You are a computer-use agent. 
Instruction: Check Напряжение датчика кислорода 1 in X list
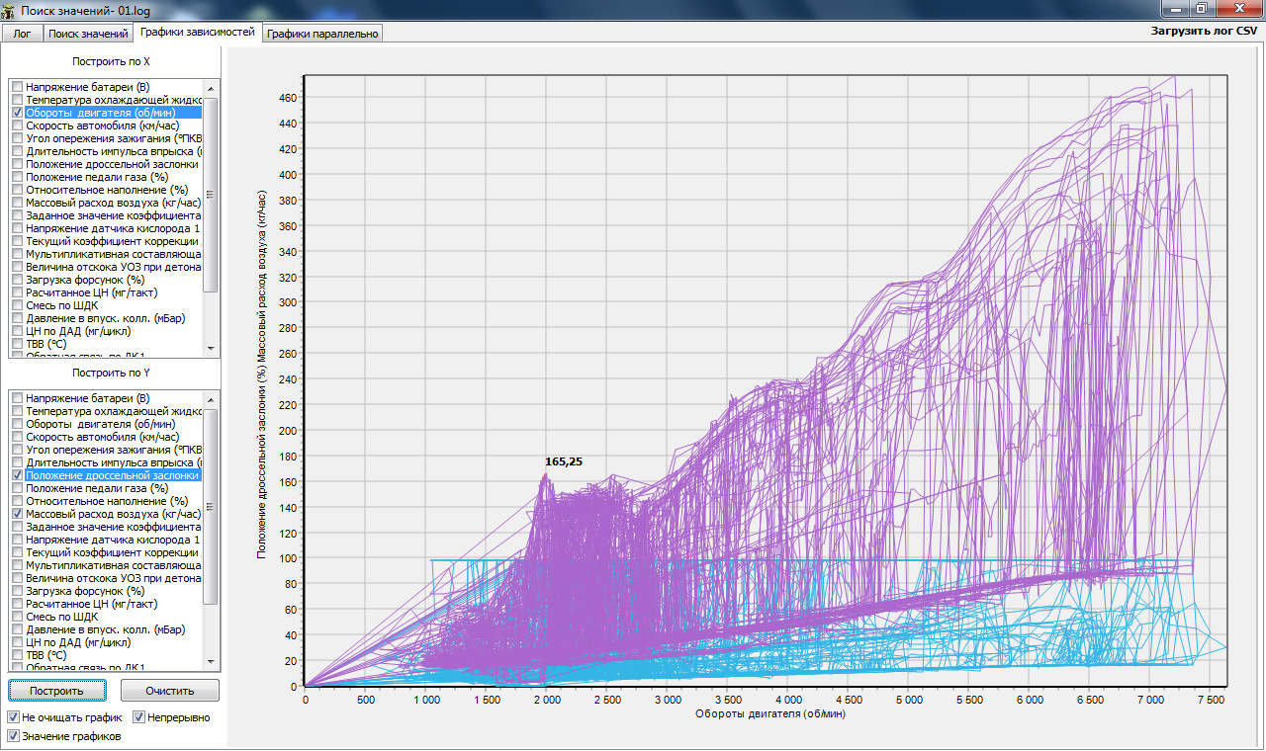17,228
